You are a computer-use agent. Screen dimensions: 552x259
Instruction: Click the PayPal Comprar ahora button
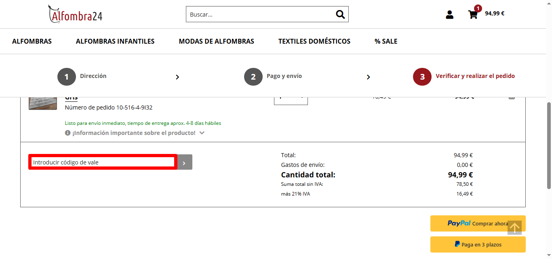pyautogui.click(x=478, y=223)
